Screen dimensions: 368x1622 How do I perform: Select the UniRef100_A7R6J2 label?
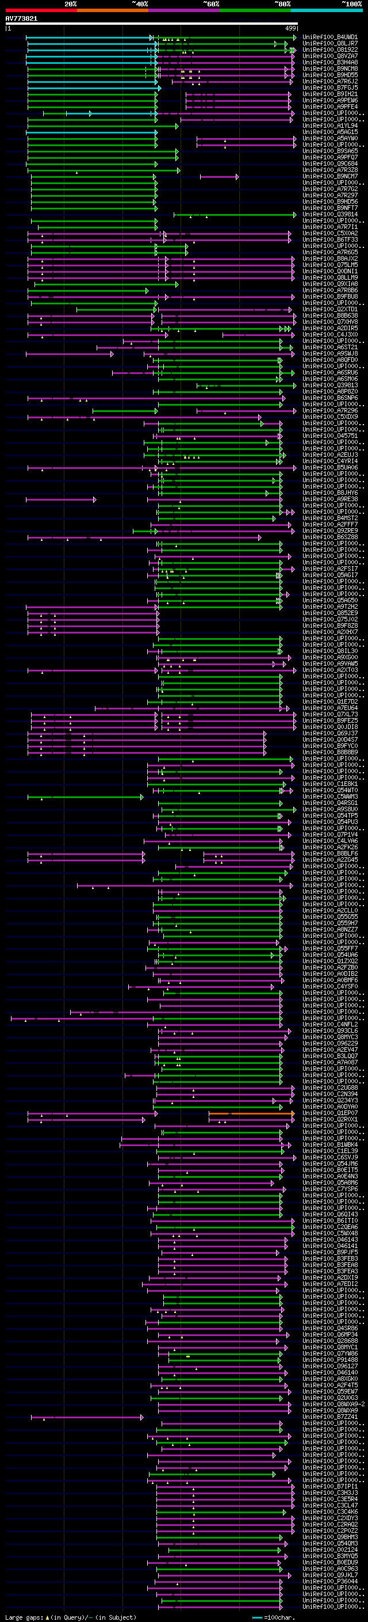point(330,81)
